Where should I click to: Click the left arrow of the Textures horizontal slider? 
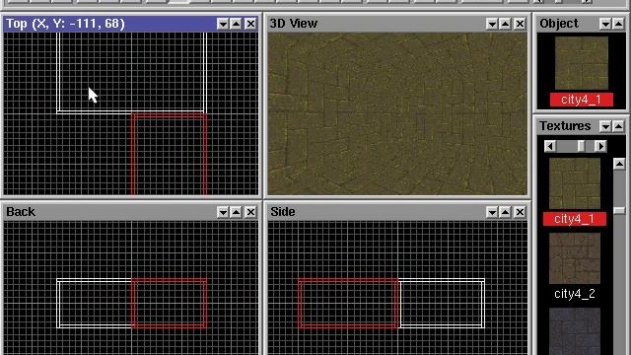pyautogui.click(x=550, y=146)
